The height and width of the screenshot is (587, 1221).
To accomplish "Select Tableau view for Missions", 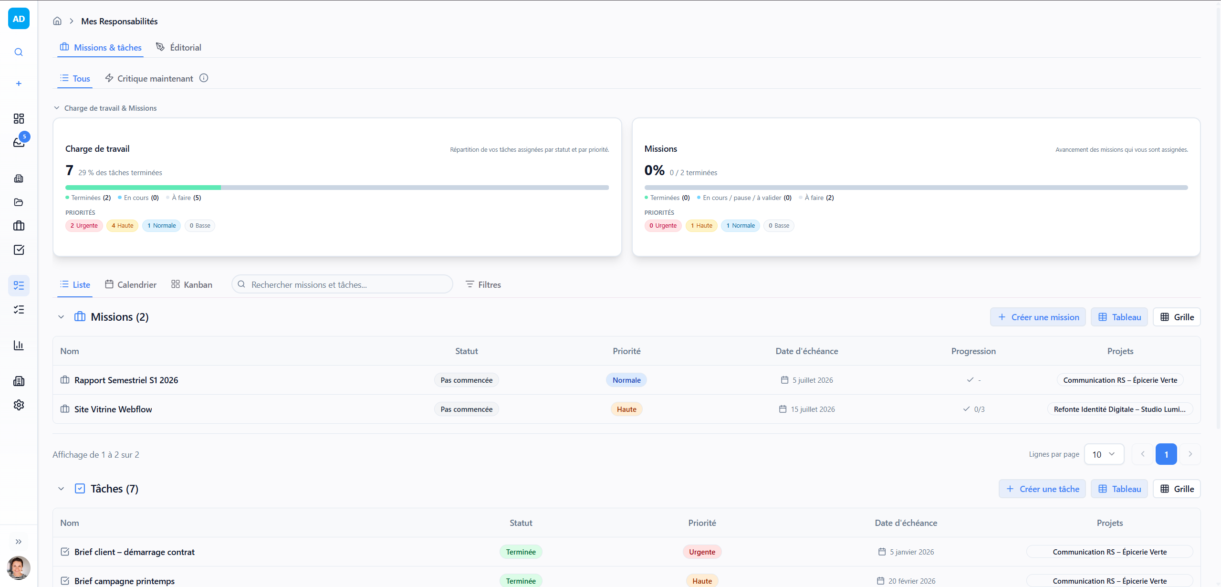I will (x=1119, y=317).
